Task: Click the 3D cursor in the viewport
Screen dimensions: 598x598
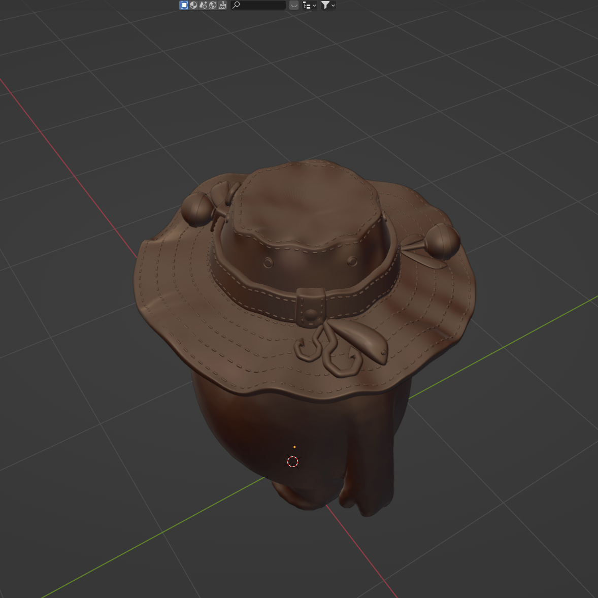Action: pos(293,461)
